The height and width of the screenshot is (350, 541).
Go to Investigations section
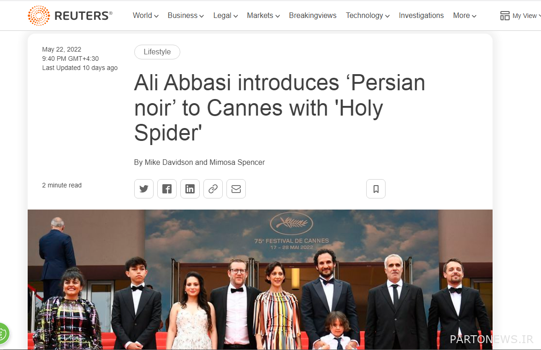(421, 16)
